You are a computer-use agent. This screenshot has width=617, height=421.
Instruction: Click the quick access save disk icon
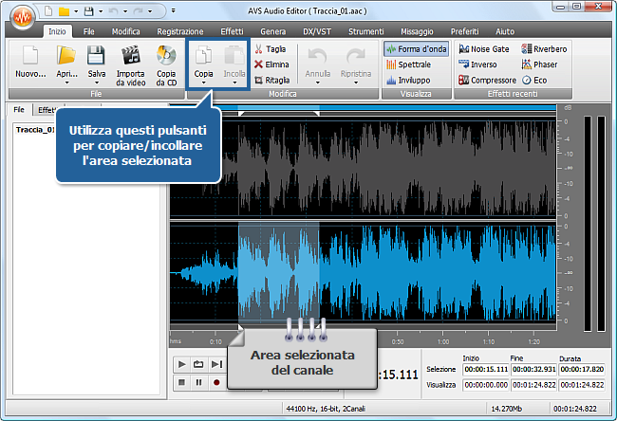(89, 11)
